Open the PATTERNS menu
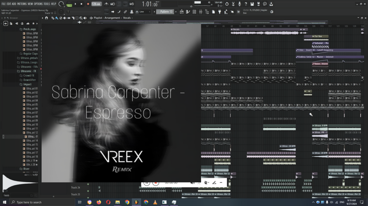The image size is (368, 206). click(22, 4)
